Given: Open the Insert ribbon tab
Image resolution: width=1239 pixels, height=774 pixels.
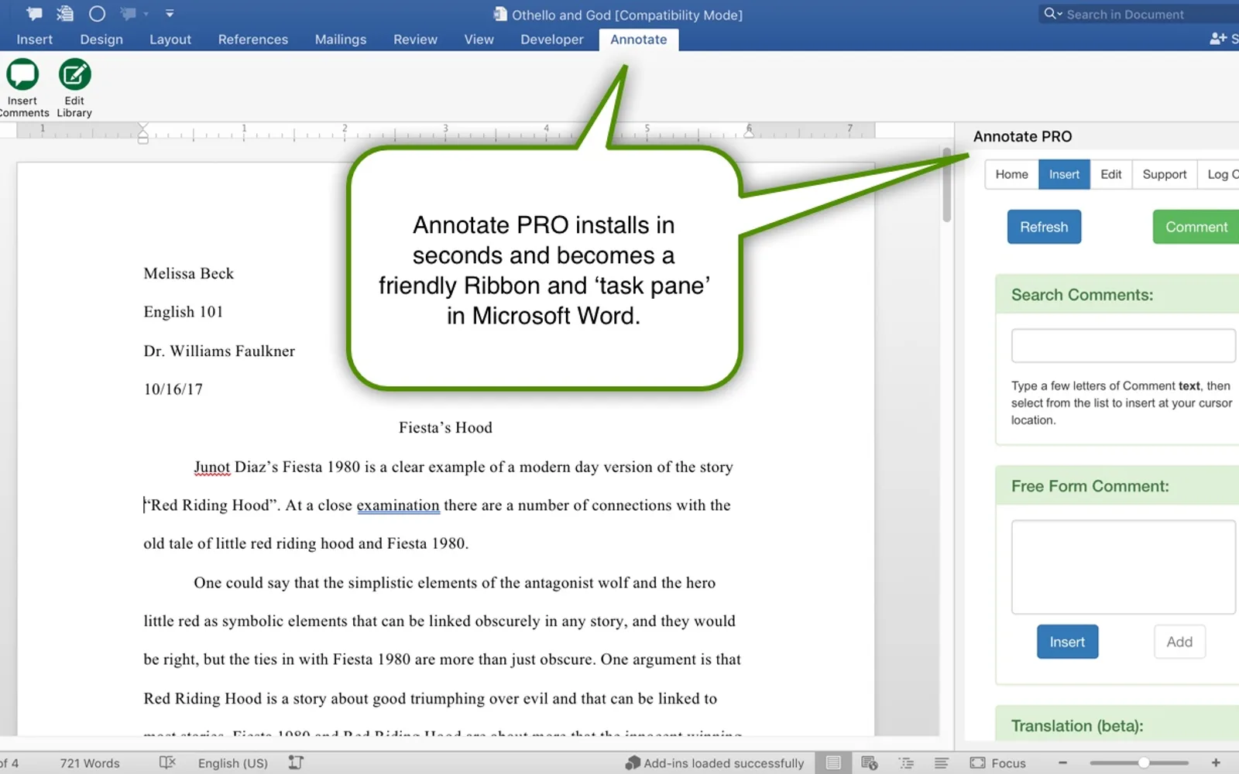Looking at the screenshot, I should click(35, 39).
